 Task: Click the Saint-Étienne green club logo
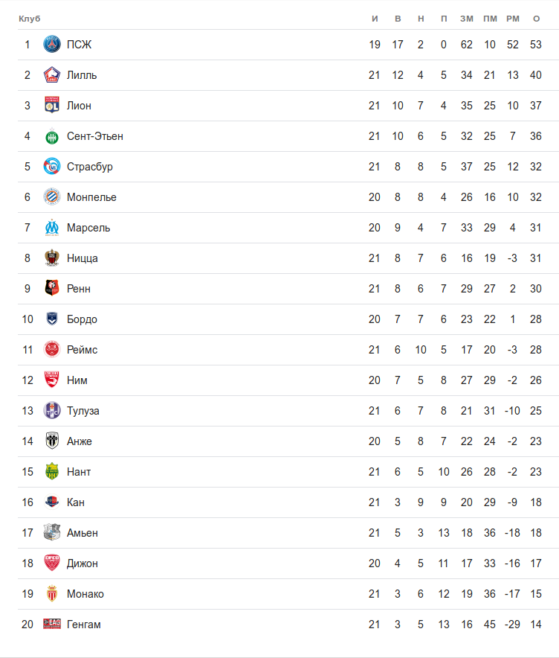pyautogui.click(x=51, y=136)
